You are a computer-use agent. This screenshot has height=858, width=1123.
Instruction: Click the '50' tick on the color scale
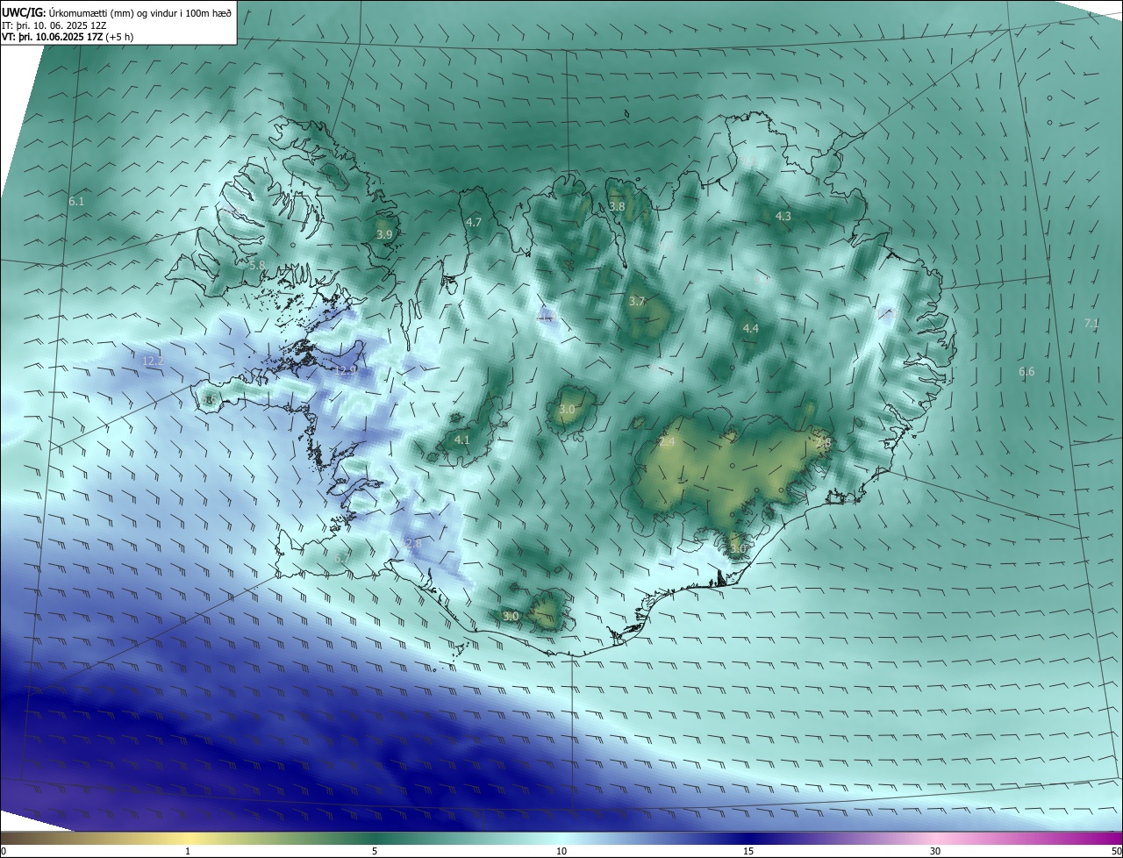pos(1116,851)
